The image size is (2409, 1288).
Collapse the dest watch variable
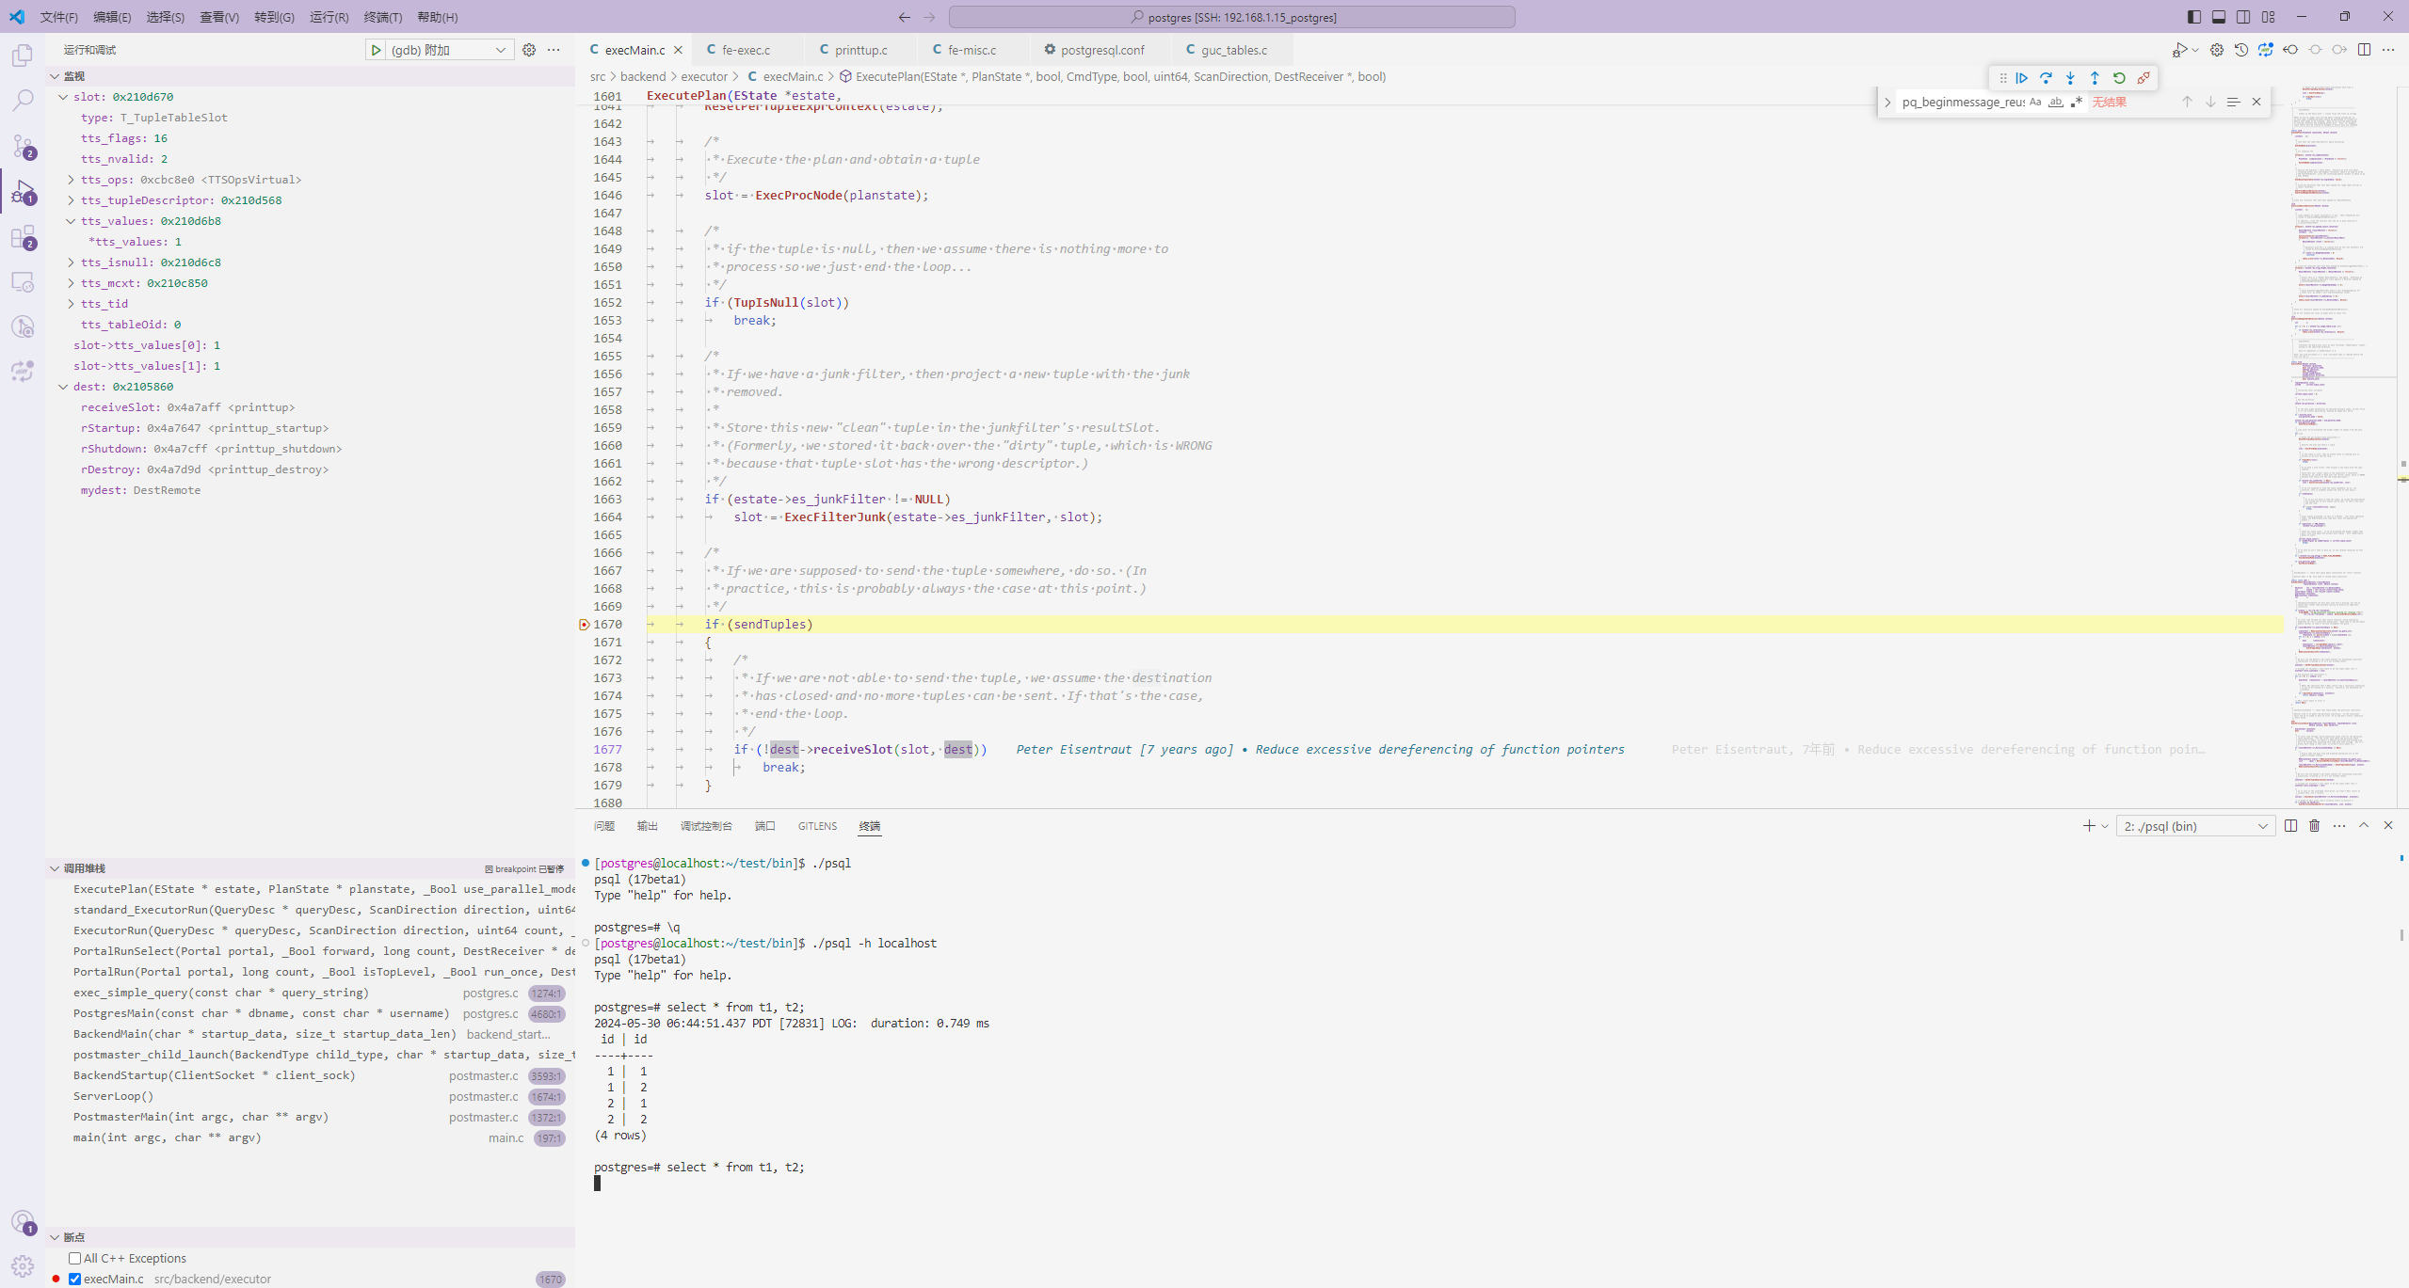pos(63,387)
